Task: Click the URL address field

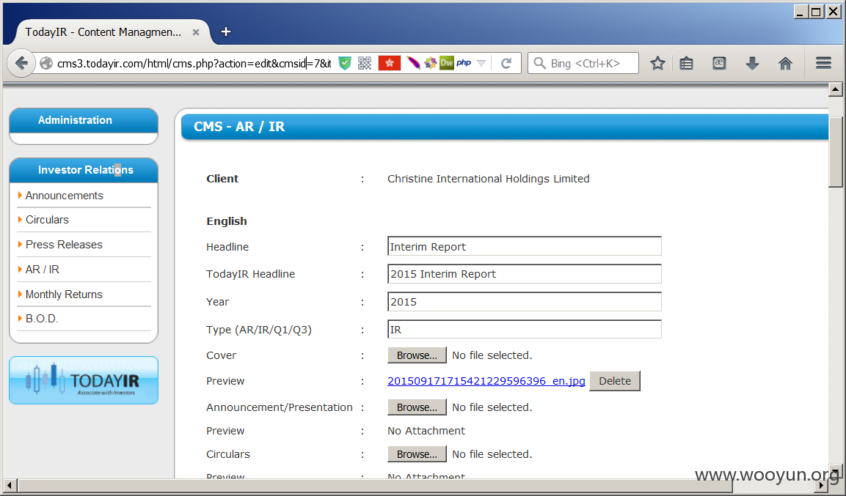Action: [x=194, y=64]
